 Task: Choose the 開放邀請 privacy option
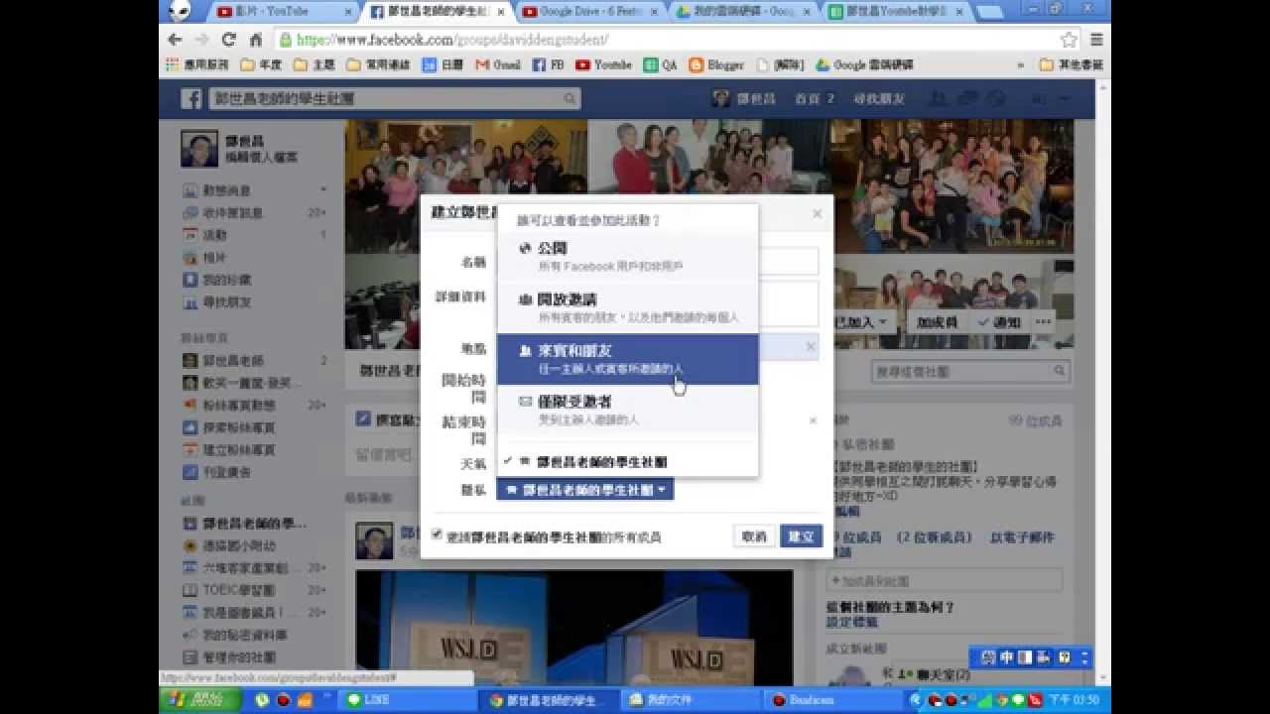(x=627, y=307)
